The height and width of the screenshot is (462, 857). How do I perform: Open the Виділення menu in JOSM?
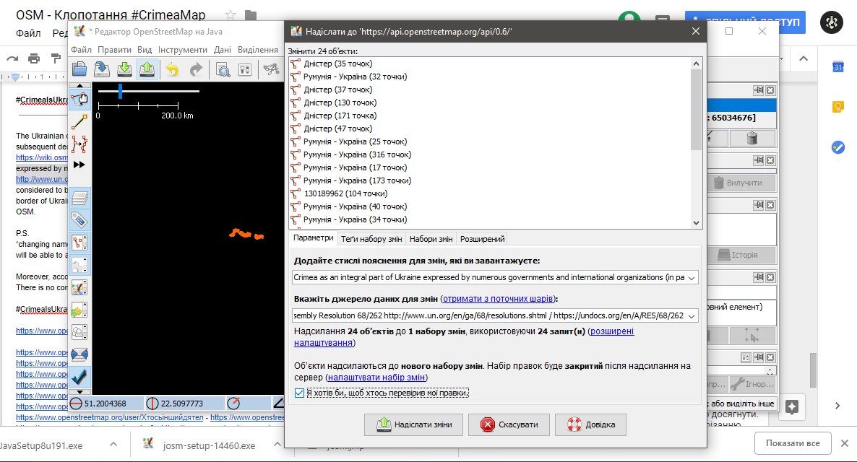click(258, 50)
